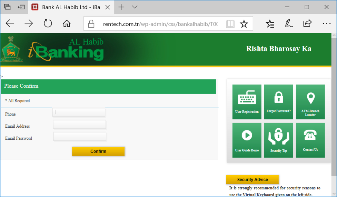337x197 pixels.
Task: Close the Bank AL Habib tab
Action: 108,7
